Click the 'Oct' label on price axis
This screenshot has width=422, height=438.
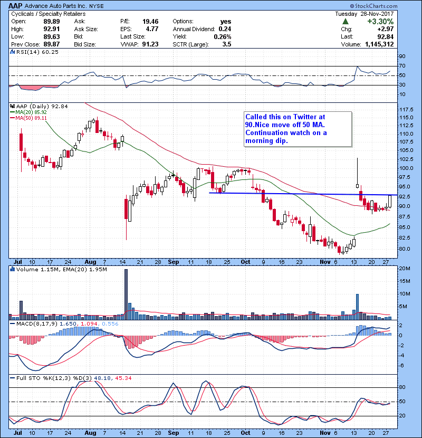(x=245, y=262)
